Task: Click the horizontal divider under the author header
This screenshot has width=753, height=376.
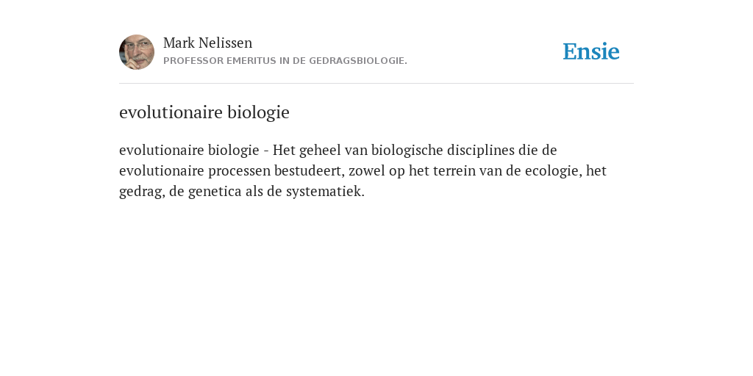Action: coord(376,84)
